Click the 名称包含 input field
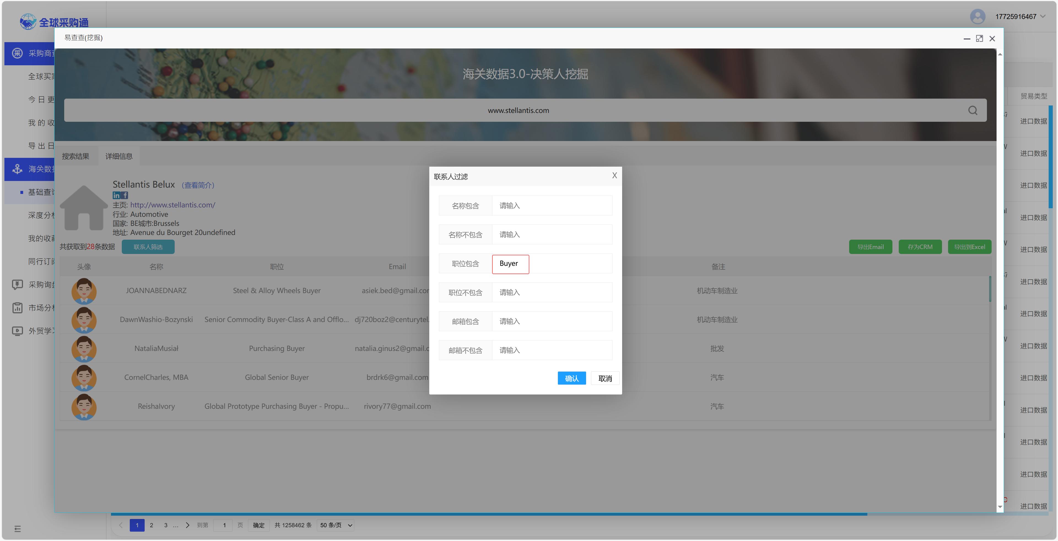The width and height of the screenshot is (1058, 541). [552, 206]
